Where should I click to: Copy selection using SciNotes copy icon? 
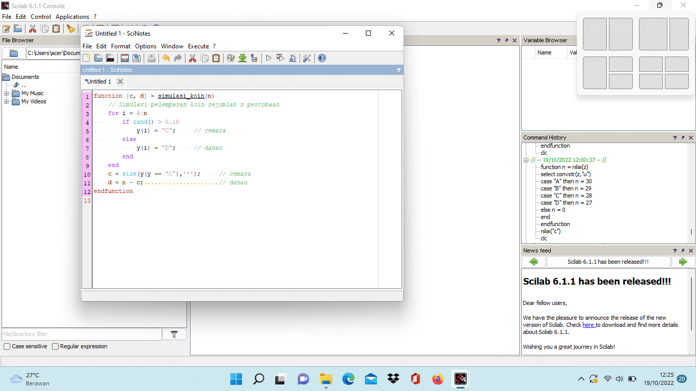(x=204, y=58)
